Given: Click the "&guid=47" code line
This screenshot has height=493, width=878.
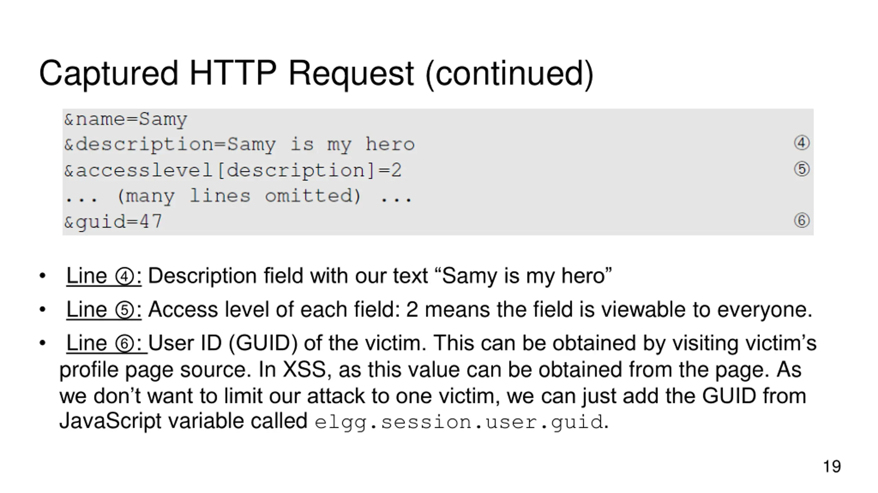Looking at the screenshot, I should 113,222.
